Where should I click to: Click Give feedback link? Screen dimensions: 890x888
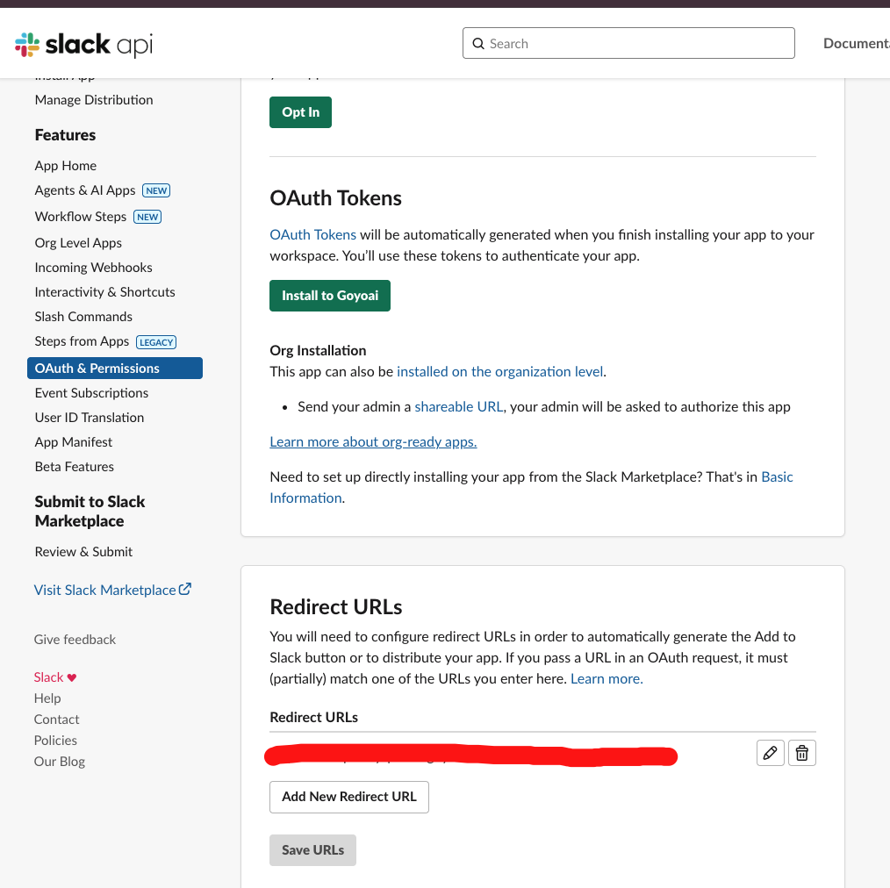75,640
